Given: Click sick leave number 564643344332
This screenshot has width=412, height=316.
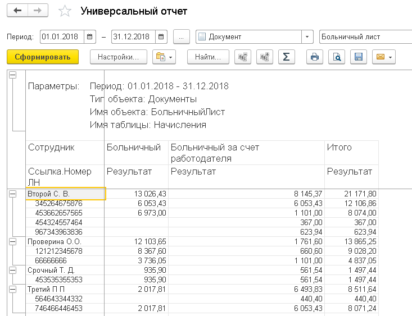Looking at the screenshot, I should tap(58, 299).
